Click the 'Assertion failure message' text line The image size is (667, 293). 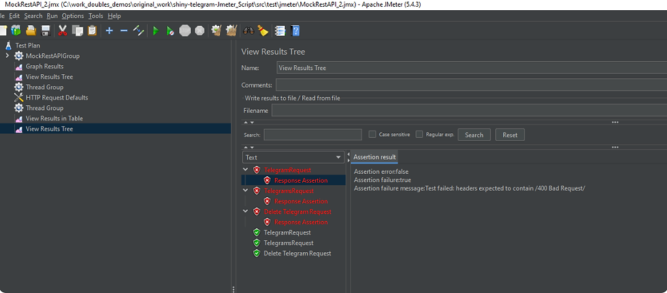(x=470, y=188)
